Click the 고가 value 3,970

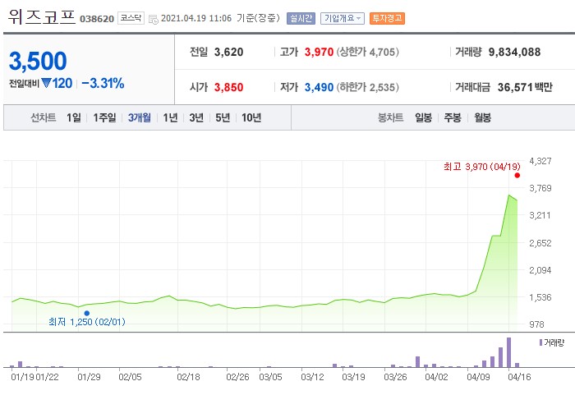click(319, 52)
